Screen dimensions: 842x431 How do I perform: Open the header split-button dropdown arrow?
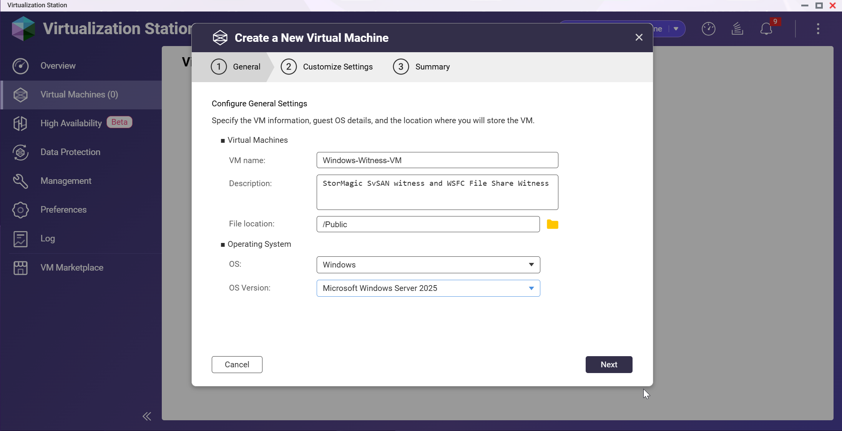[x=676, y=29]
